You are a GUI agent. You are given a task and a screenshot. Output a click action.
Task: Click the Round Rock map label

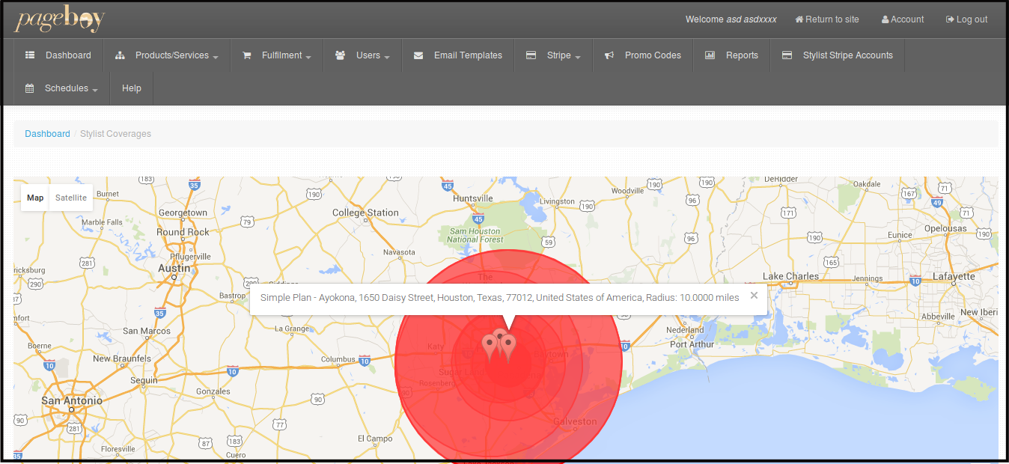point(183,232)
